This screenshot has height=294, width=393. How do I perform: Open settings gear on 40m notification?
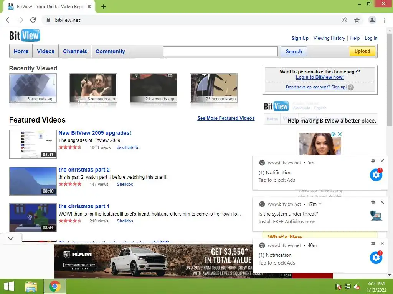(x=373, y=243)
